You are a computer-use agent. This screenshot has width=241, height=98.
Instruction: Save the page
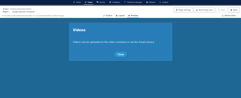234,10
